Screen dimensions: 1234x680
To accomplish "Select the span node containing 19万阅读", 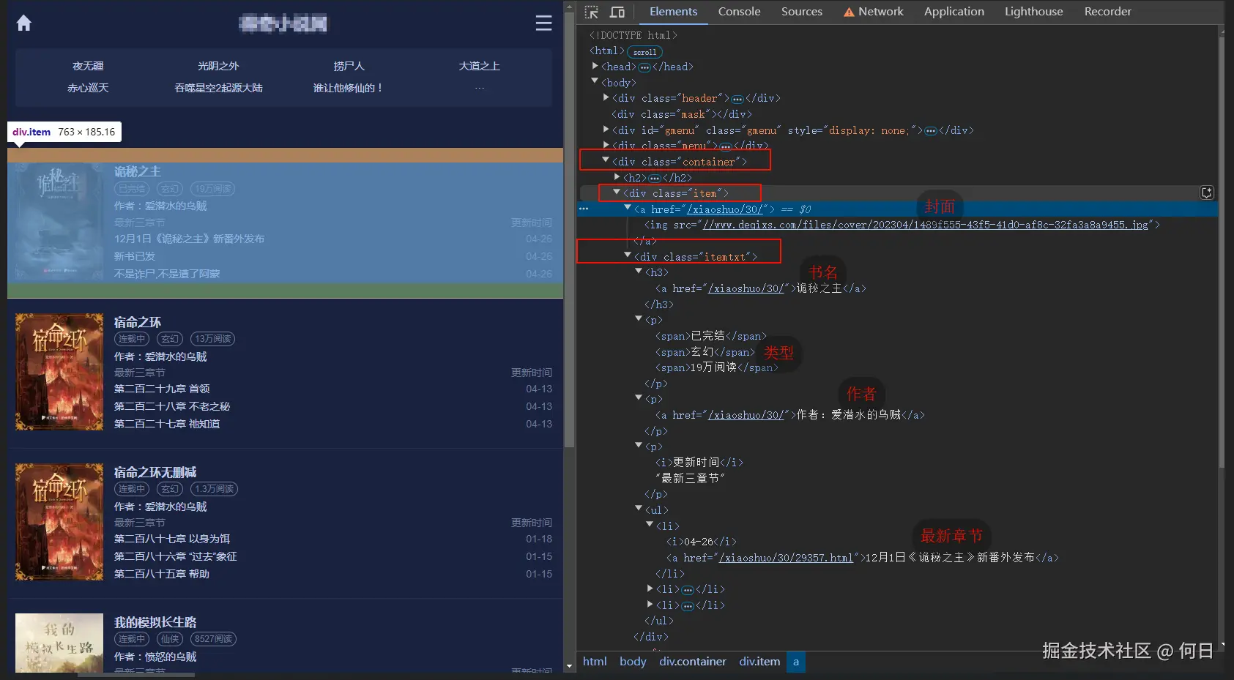I will [x=717, y=367].
